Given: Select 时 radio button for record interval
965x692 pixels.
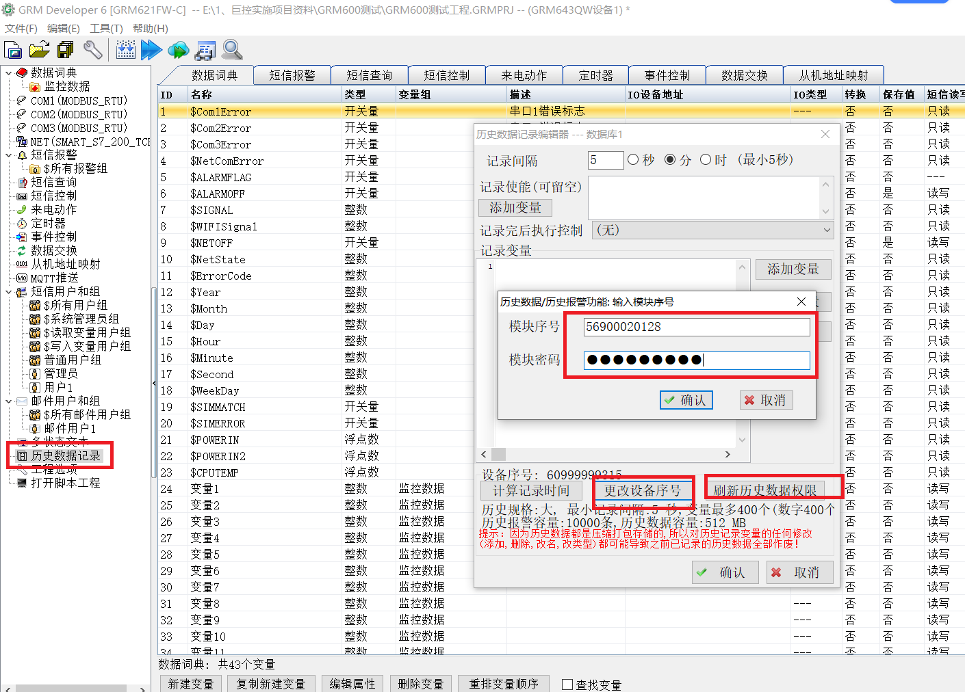Looking at the screenshot, I should 706,159.
